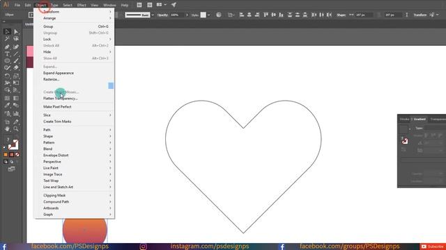Open the Transform submenu
The height and width of the screenshot is (250, 446).
point(75,12)
